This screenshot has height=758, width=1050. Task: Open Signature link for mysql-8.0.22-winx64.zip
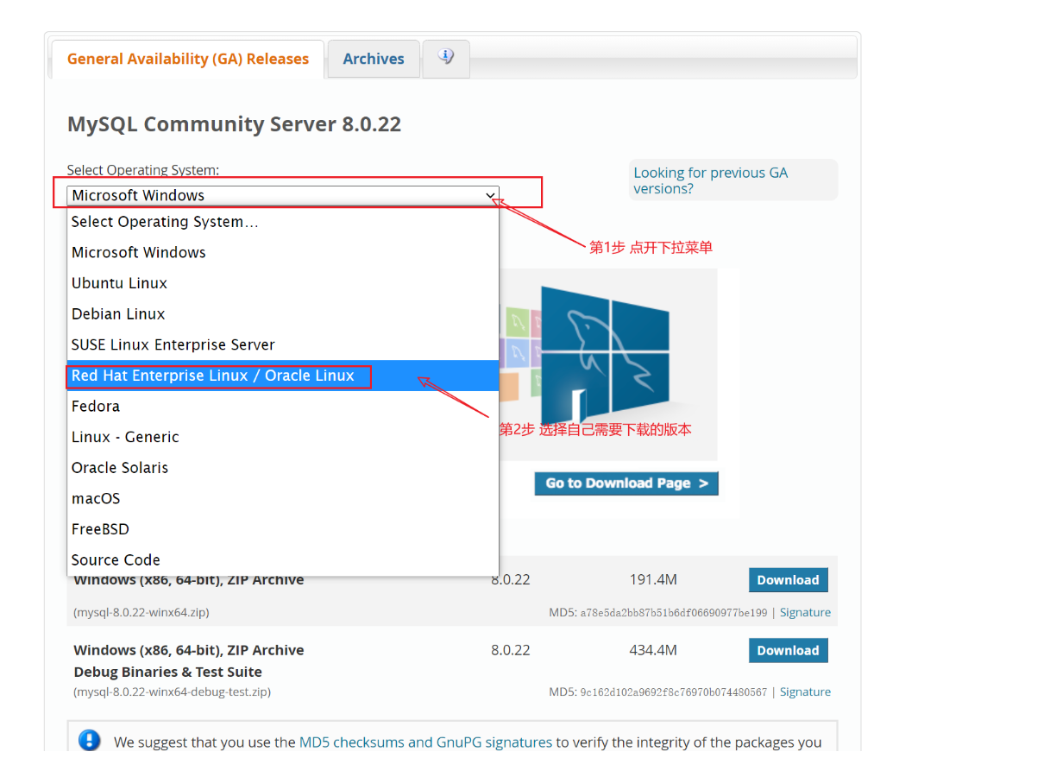[x=805, y=613]
